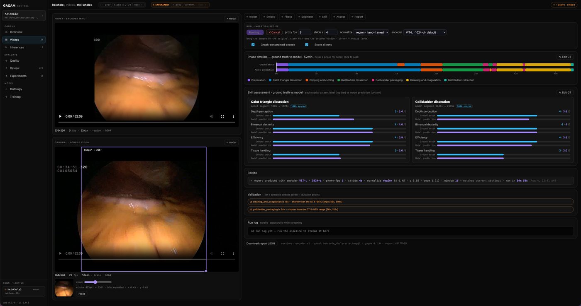The width and height of the screenshot is (581, 306).
Task: Open the Review page
Action: [x=24, y=68]
